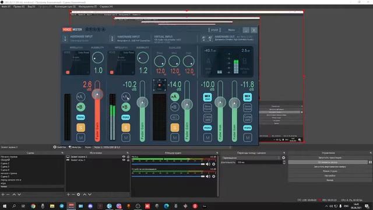
Task: Open the OBS Справка menu
Action: click(x=106, y=6)
